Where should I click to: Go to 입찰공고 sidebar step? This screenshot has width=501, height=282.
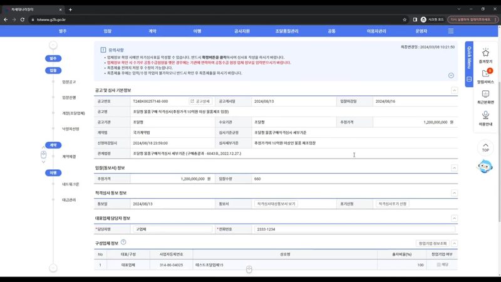(69, 82)
